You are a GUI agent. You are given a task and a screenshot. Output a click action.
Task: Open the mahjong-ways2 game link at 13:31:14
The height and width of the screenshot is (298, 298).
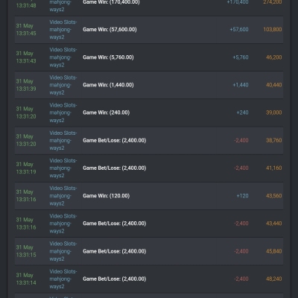tap(63, 279)
